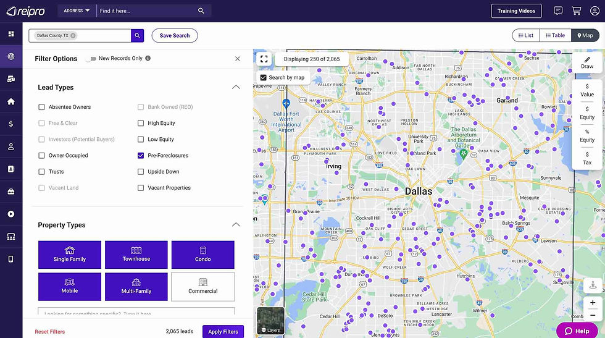Open the briefcase toolbox sidebar icon
This screenshot has height=338, width=605.
(x=11, y=191)
